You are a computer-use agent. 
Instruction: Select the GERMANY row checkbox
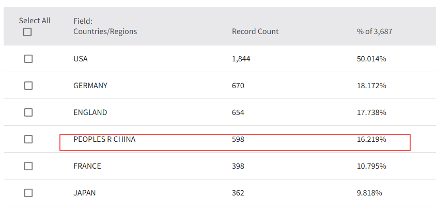tap(28, 86)
